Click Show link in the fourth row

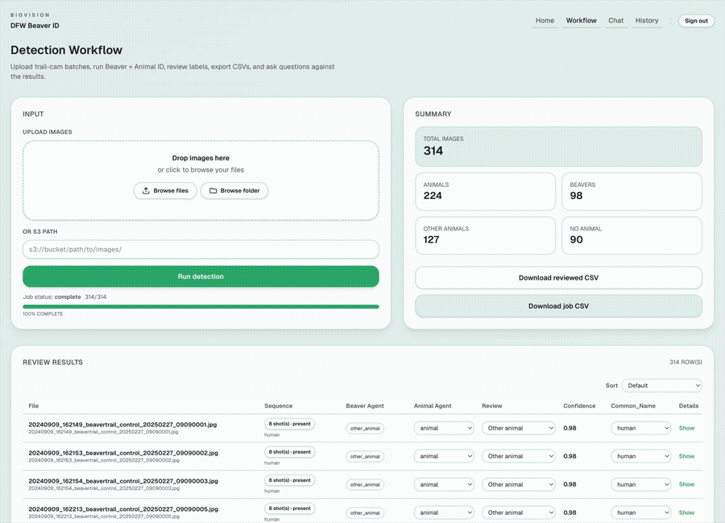(x=686, y=513)
